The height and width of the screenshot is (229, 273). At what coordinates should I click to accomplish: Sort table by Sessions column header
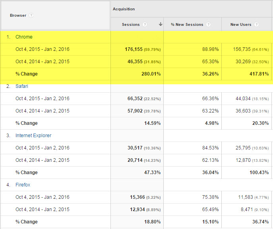point(131,25)
